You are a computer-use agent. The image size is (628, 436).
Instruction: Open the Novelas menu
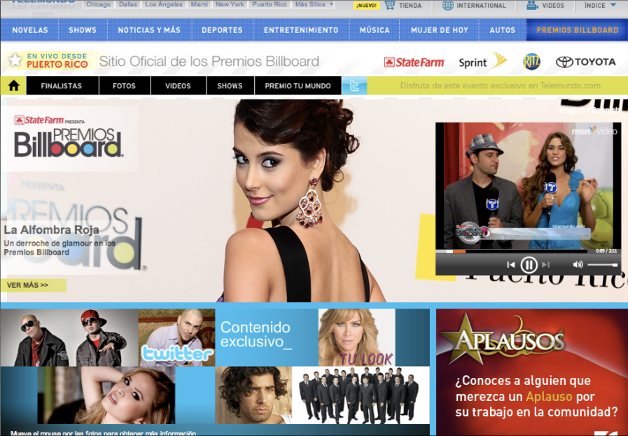click(30, 30)
